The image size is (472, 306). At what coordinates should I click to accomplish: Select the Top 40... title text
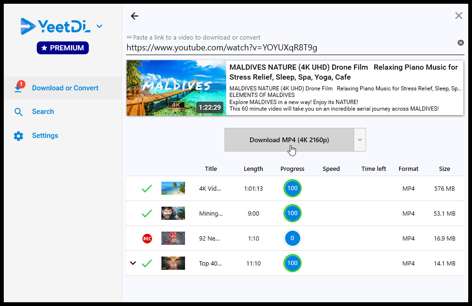(210, 263)
